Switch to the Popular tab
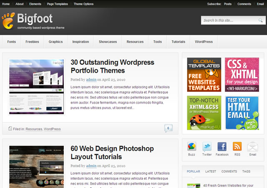 click(x=194, y=171)
